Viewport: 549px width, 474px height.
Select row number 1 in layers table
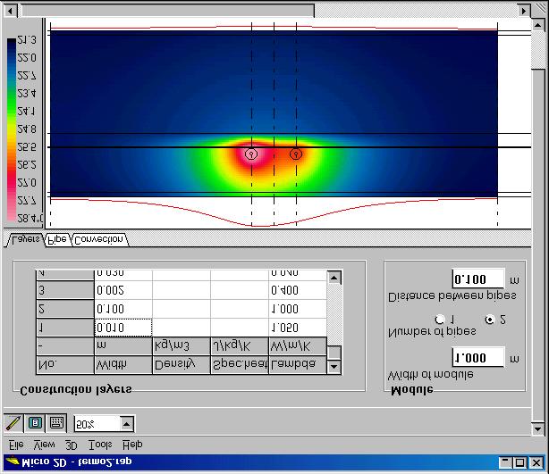65,328
